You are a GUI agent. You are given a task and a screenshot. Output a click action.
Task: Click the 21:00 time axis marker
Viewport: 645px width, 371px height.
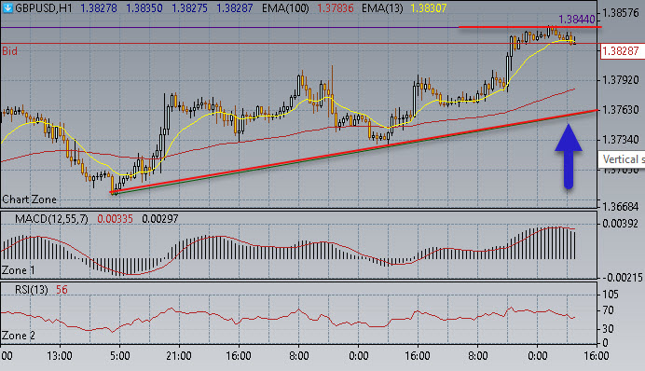point(179,356)
